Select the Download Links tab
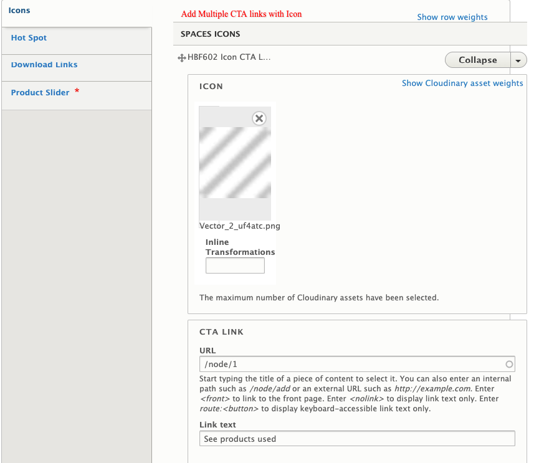Viewport: 539px width, 463px height. coord(44,65)
